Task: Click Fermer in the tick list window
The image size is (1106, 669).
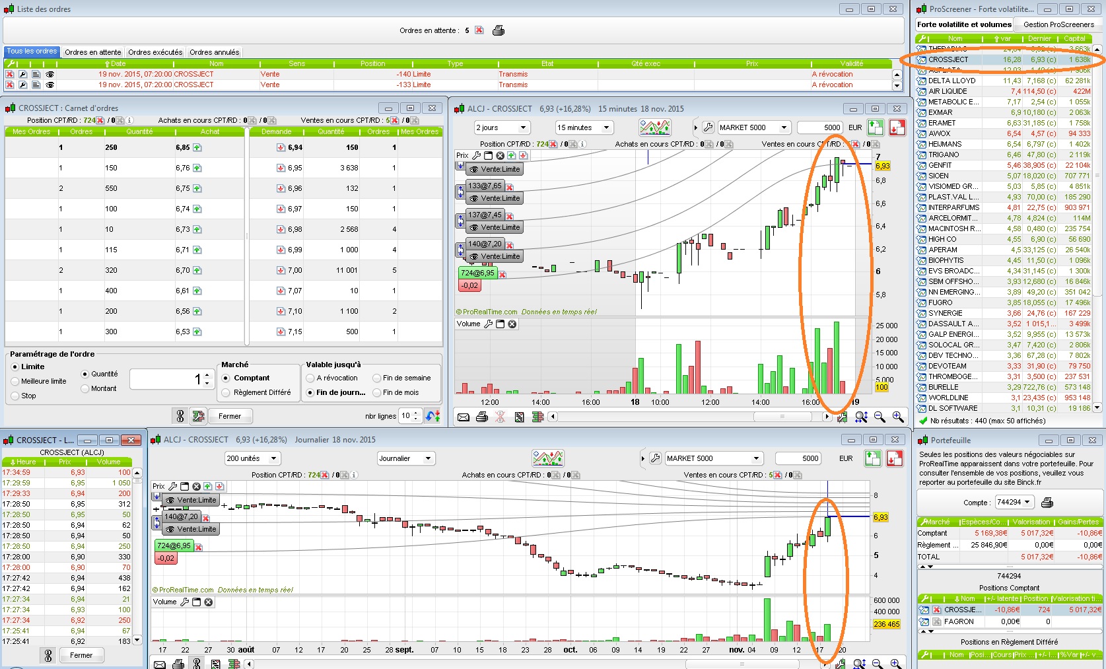Action: tap(81, 655)
